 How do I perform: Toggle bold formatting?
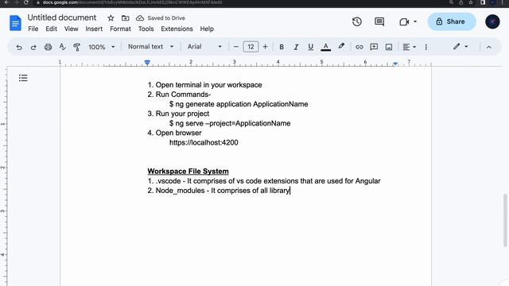click(282, 47)
